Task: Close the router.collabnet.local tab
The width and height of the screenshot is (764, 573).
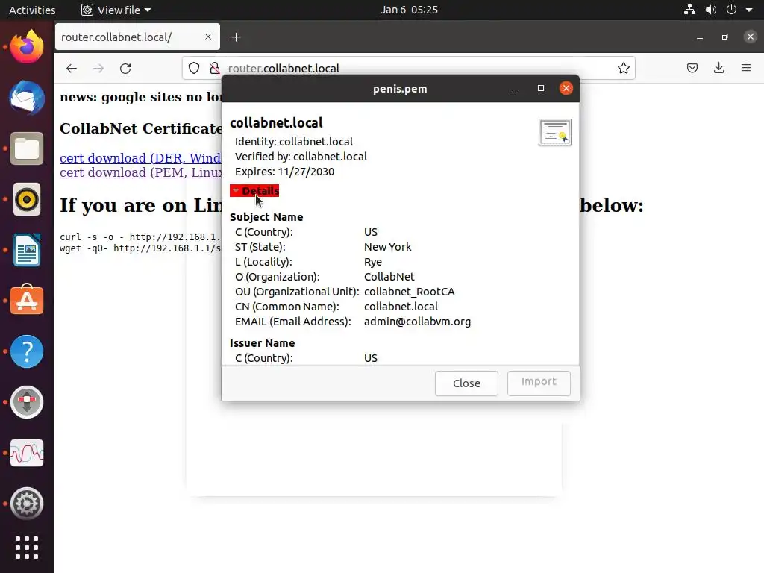Action: coord(208,37)
